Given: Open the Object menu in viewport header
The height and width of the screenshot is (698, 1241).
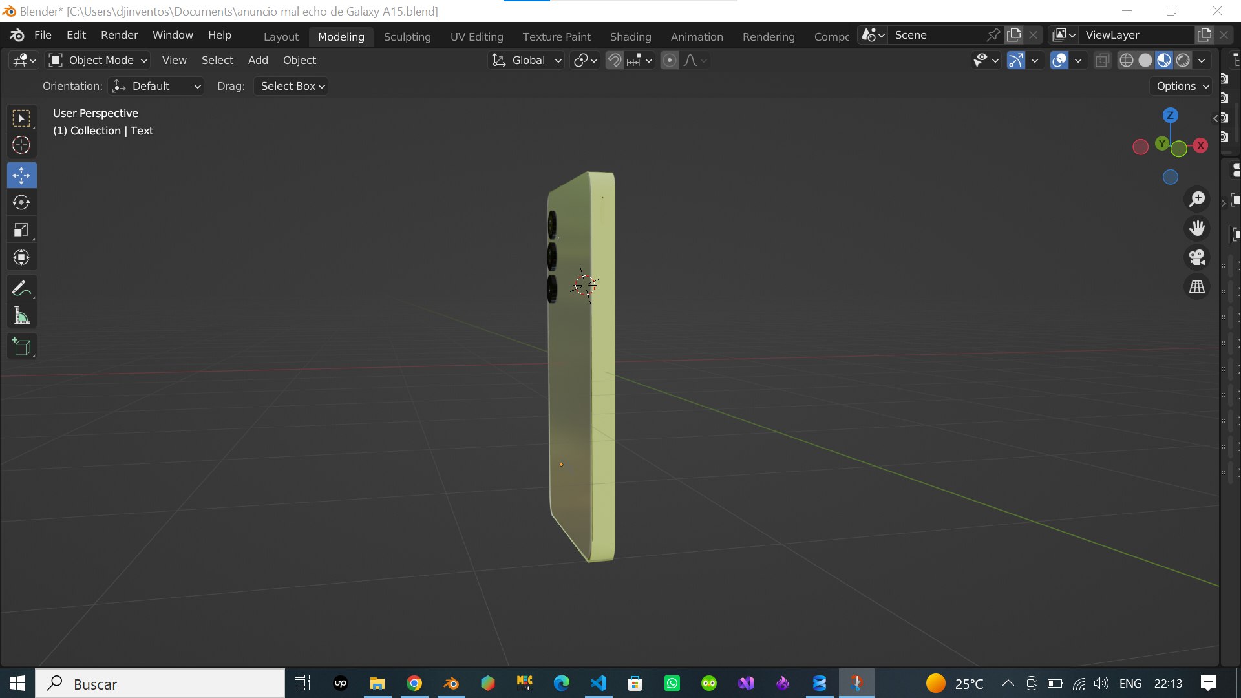Looking at the screenshot, I should pyautogui.click(x=299, y=60).
